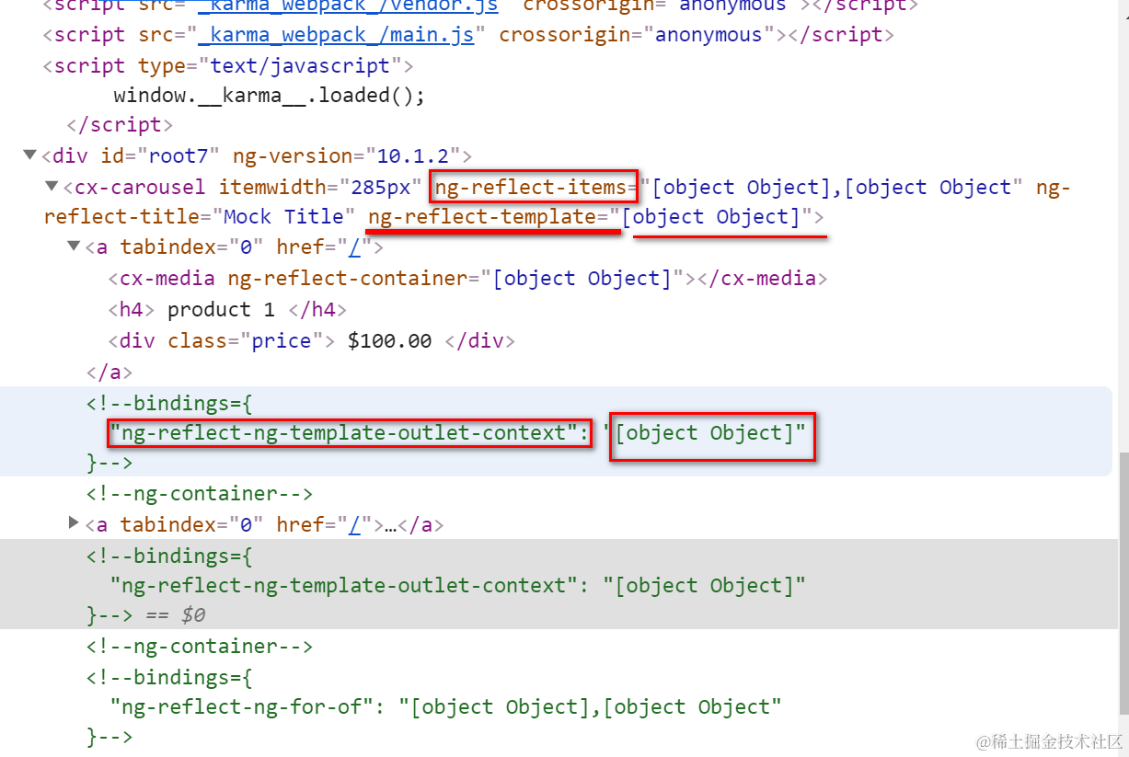Viewport: 1129px width, 757px height.
Task: Click the ng-reflect-items attribute name
Action: pos(531,188)
